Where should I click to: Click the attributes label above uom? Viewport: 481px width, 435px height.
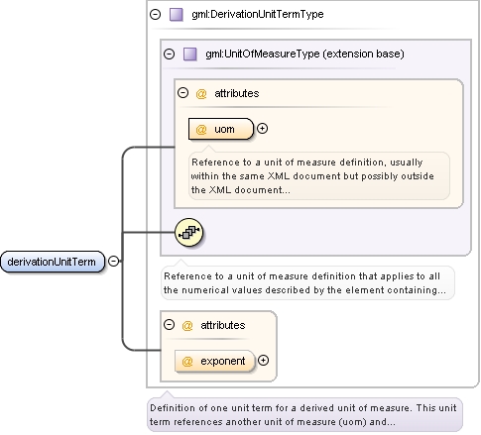pyautogui.click(x=237, y=93)
